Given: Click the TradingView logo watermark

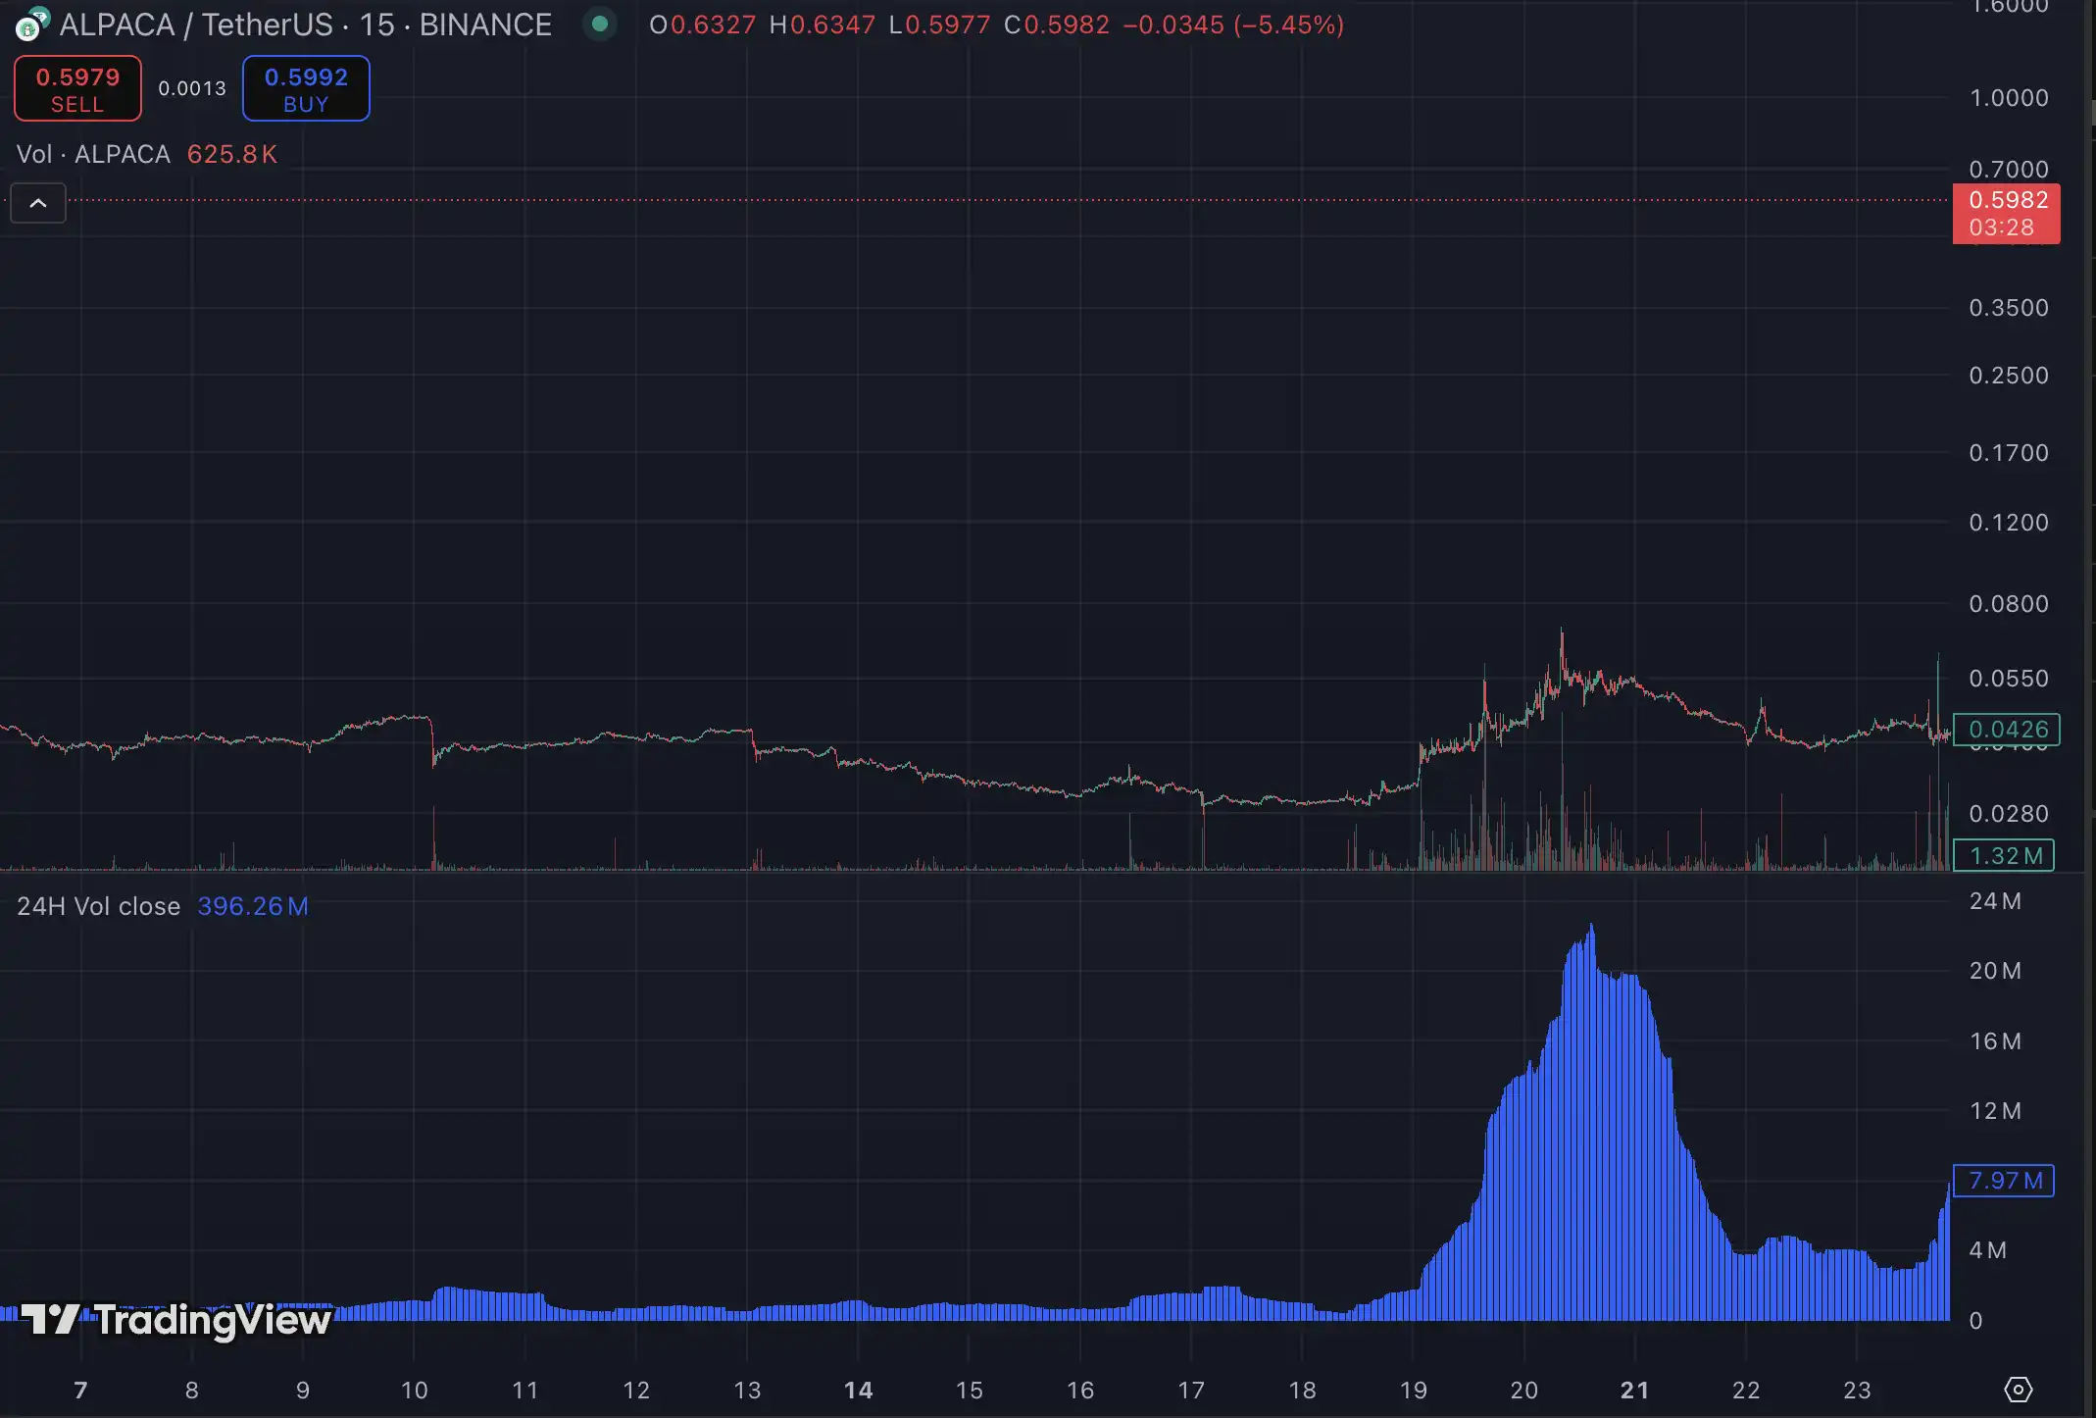Looking at the screenshot, I should tap(176, 1320).
